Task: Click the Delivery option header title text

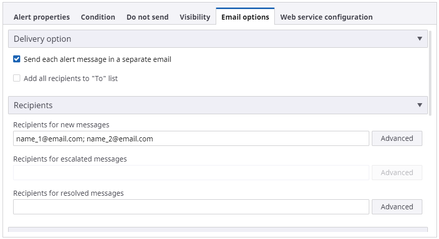Action: 42,39
